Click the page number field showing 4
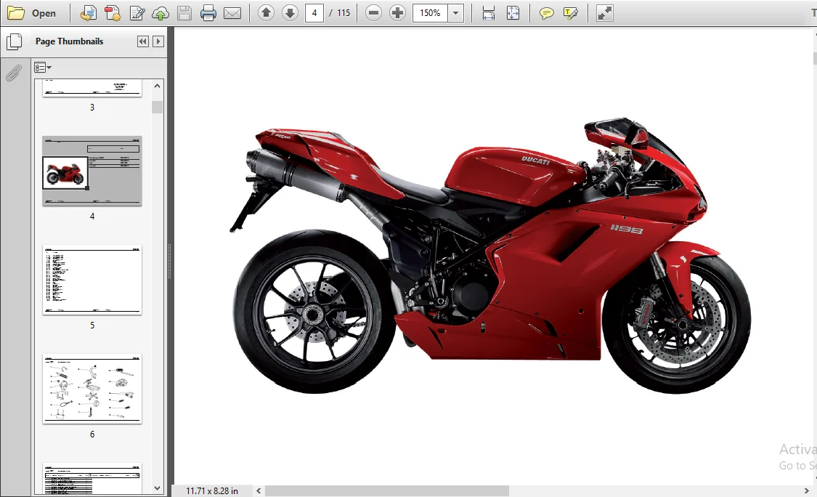Viewport: 817px width, 497px height. pos(314,13)
